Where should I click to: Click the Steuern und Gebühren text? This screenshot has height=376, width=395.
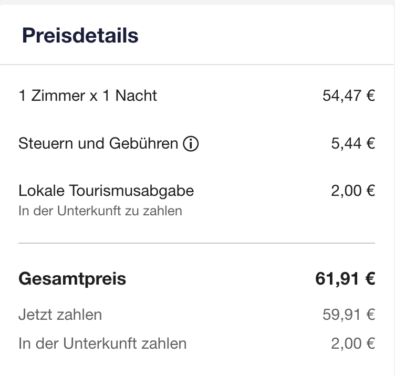(x=98, y=143)
